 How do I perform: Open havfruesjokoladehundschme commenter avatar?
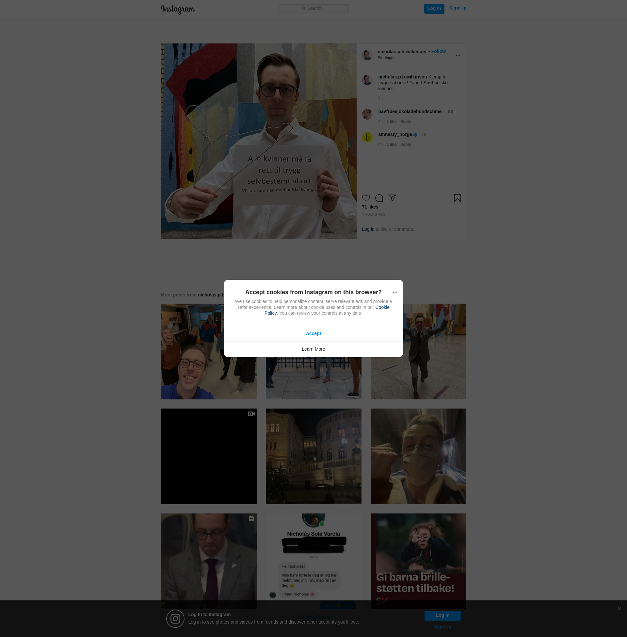367,114
